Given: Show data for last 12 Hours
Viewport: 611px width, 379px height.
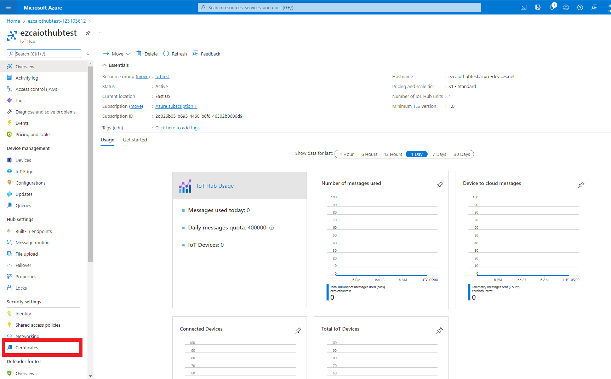Looking at the screenshot, I should 393,154.
